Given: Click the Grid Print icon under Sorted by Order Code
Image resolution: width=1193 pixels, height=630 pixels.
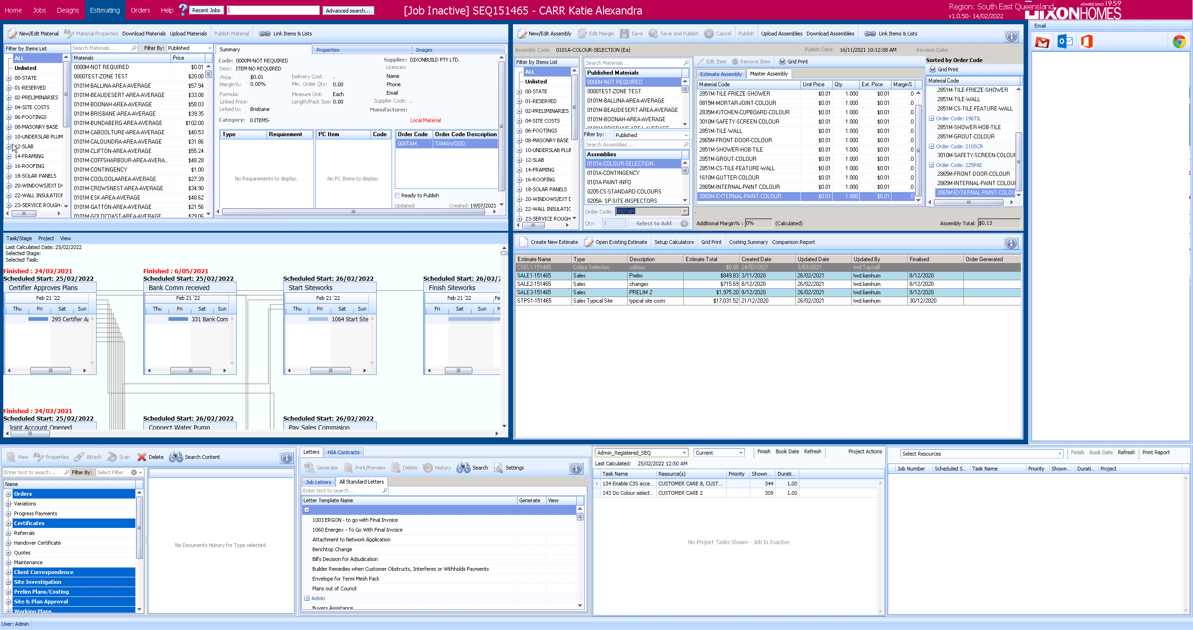Looking at the screenshot, I should pyautogui.click(x=932, y=69).
